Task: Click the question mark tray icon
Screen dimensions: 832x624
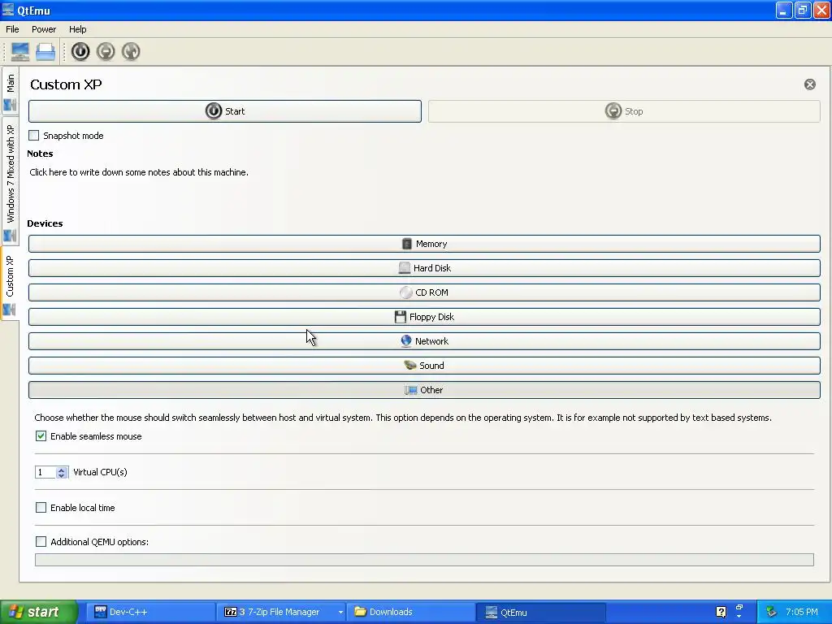Action: [721, 612]
